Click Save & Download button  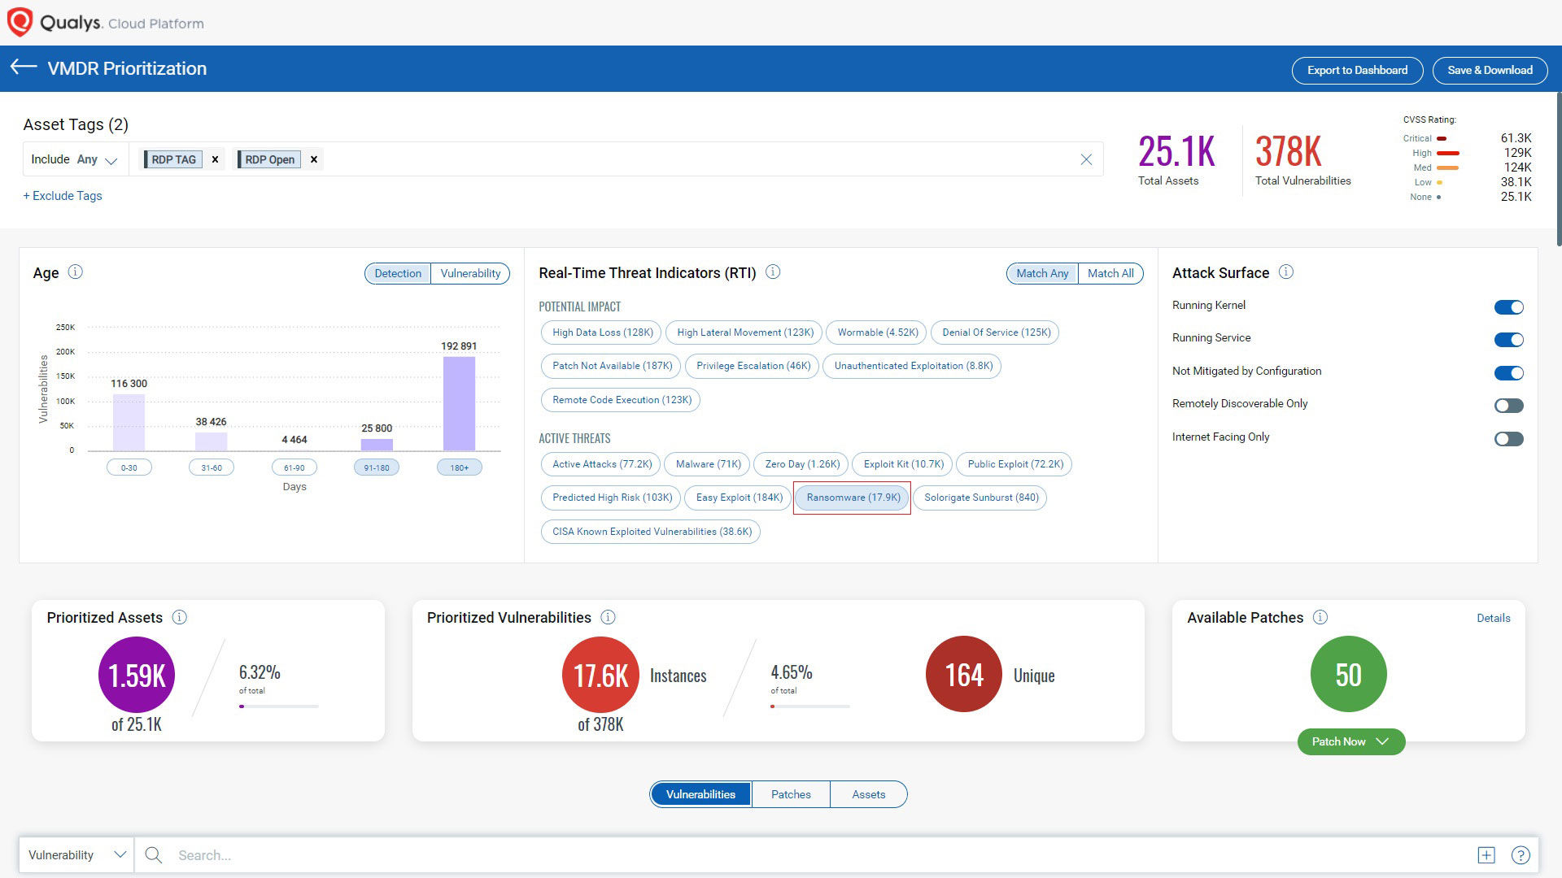point(1490,70)
